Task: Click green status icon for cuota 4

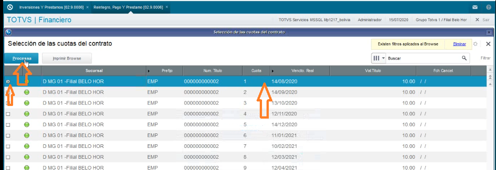Action: [x=27, y=114]
